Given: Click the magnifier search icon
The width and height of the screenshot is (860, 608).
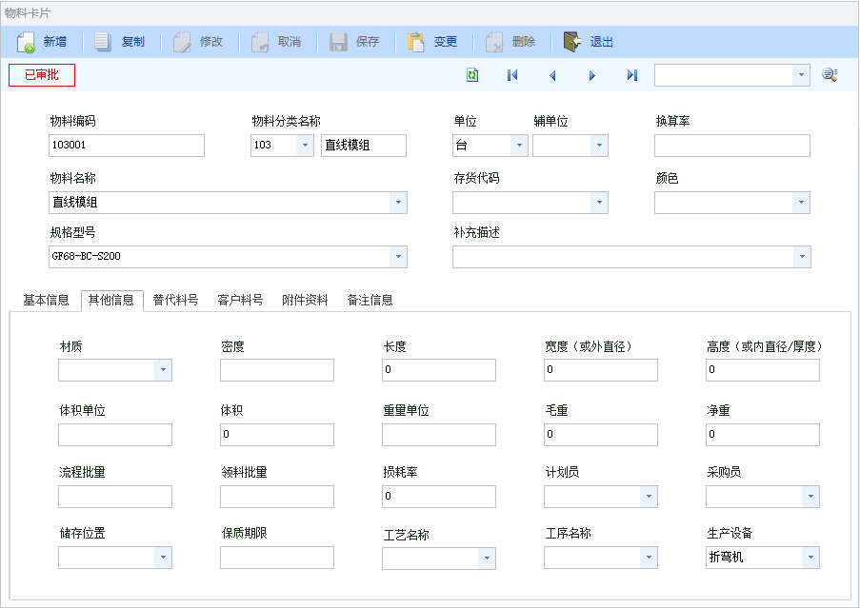Looking at the screenshot, I should coord(830,75).
